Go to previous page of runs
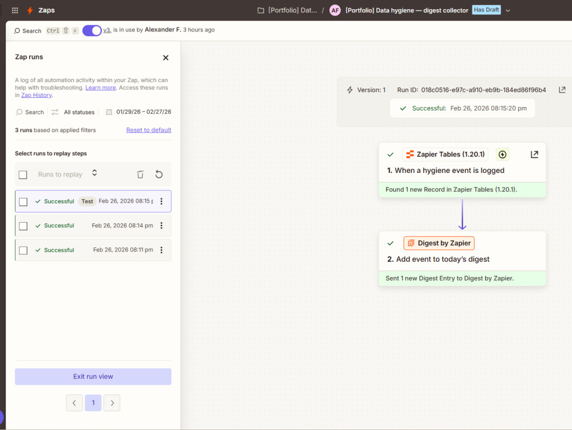The height and width of the screenshot is (430, 572). pyautogui.click(x=74, y=403)
